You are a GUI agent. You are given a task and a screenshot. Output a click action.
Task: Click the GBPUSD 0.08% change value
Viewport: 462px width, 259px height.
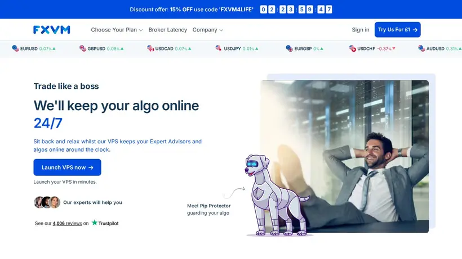click(x=113, y=49)
